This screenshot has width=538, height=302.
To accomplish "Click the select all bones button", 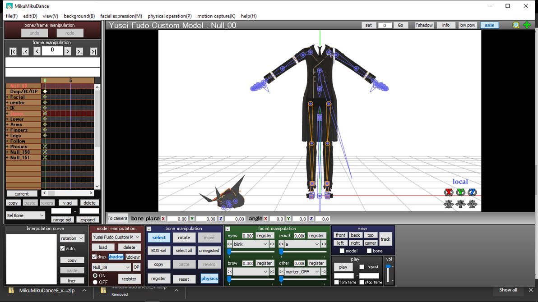I will pos(184,251).
